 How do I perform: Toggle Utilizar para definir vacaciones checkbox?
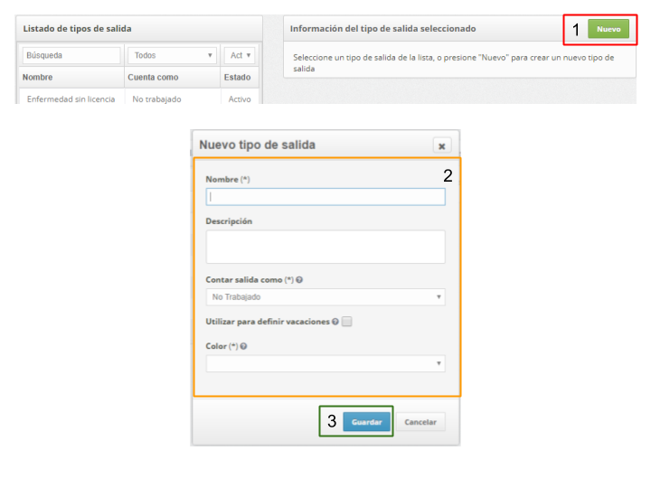coord(347,321)
